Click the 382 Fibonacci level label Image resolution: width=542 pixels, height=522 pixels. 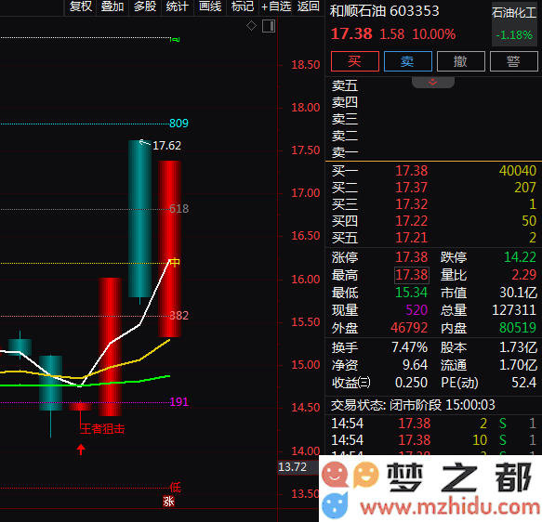pos(179,315)
